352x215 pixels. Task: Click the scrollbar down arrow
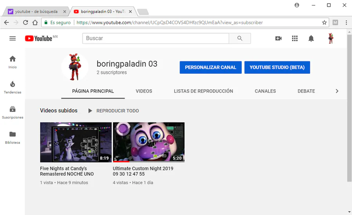click(349, 211)
